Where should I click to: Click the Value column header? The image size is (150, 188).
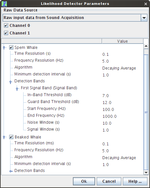[123, 41]
